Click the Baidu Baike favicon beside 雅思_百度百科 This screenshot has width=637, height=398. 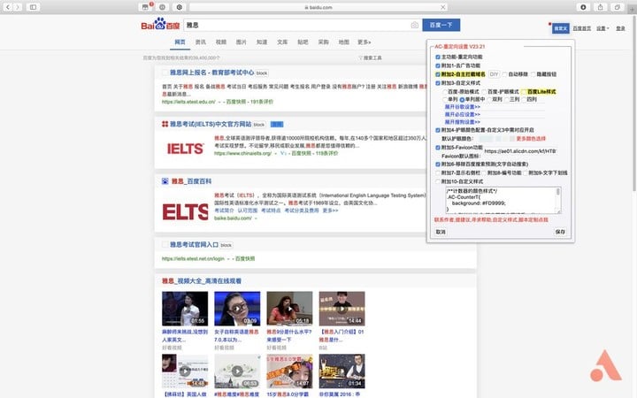click(165, 180)
